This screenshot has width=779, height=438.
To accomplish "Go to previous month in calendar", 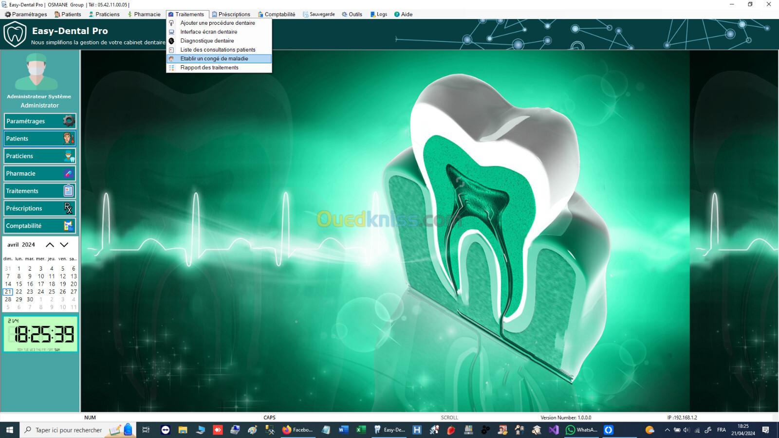I will point(50,245).
